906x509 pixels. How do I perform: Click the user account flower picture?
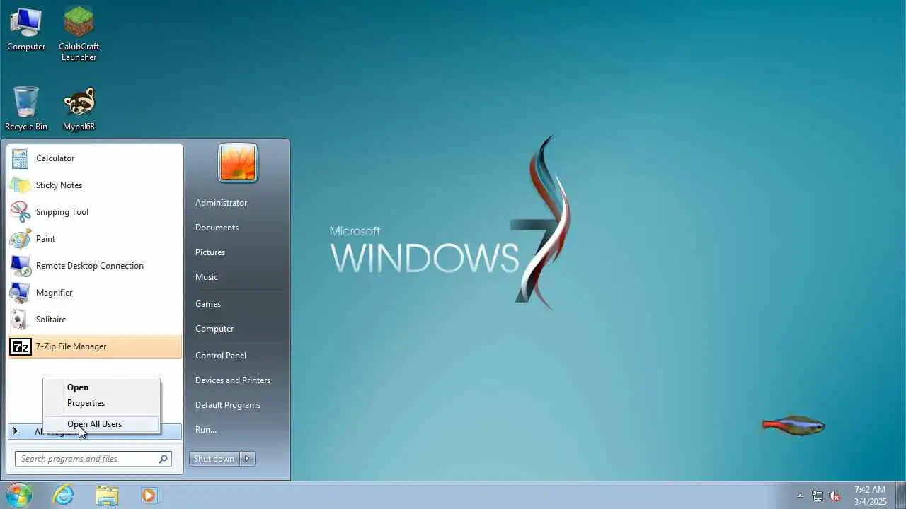point(238,163)
